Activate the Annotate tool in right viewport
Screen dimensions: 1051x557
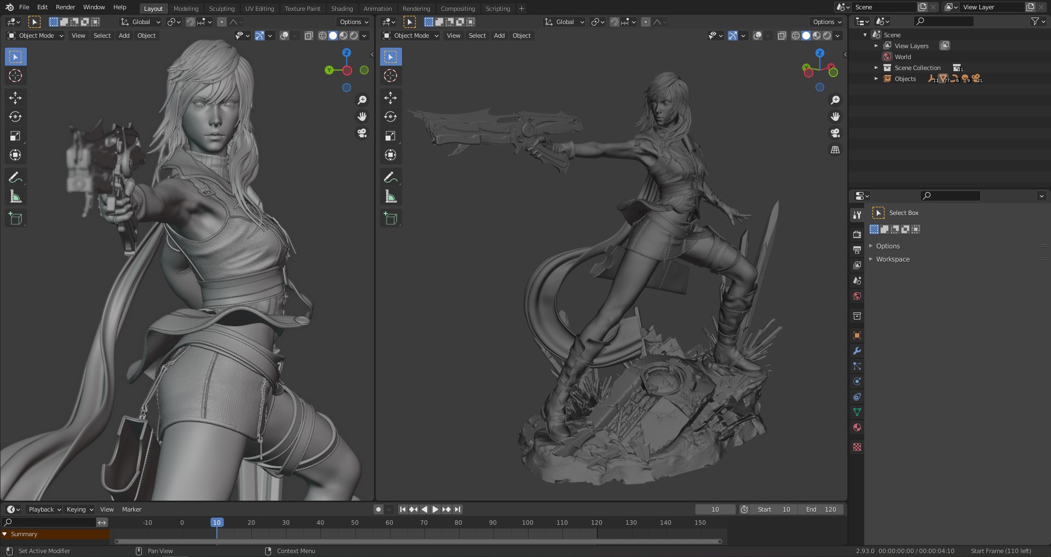(390, 177)
